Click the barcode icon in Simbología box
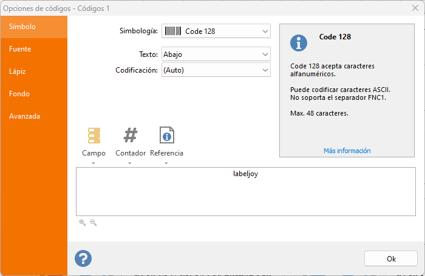 (x=173, y=31)
